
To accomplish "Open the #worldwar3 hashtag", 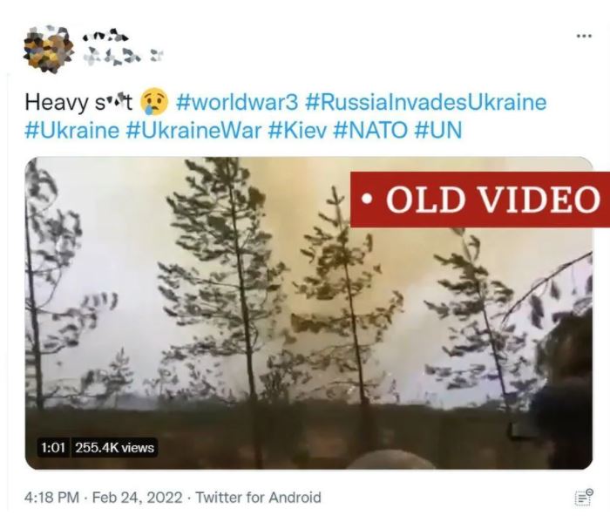I will pos(237,102).
